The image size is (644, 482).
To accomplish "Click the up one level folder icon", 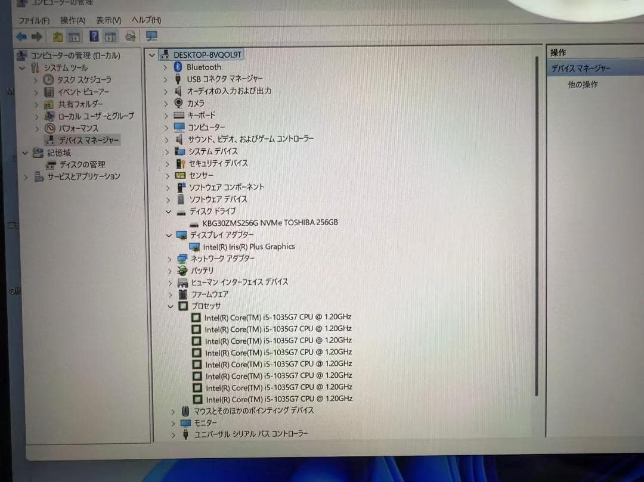I will click(57, 37).
